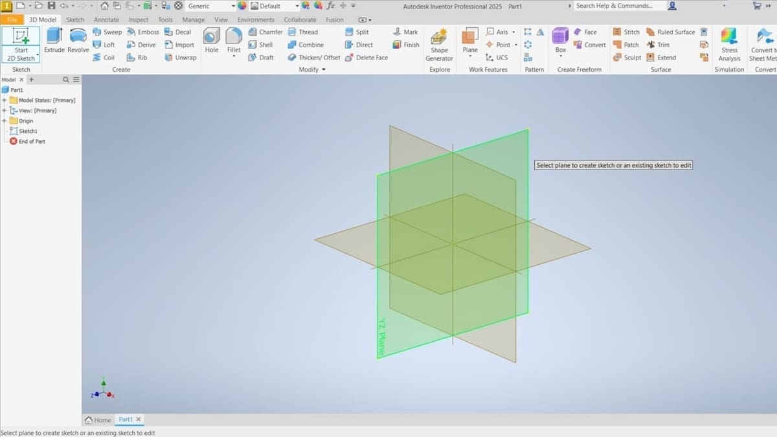777x437 pixels.
Task: Choose the Thread tool
Action: (302, 32)
